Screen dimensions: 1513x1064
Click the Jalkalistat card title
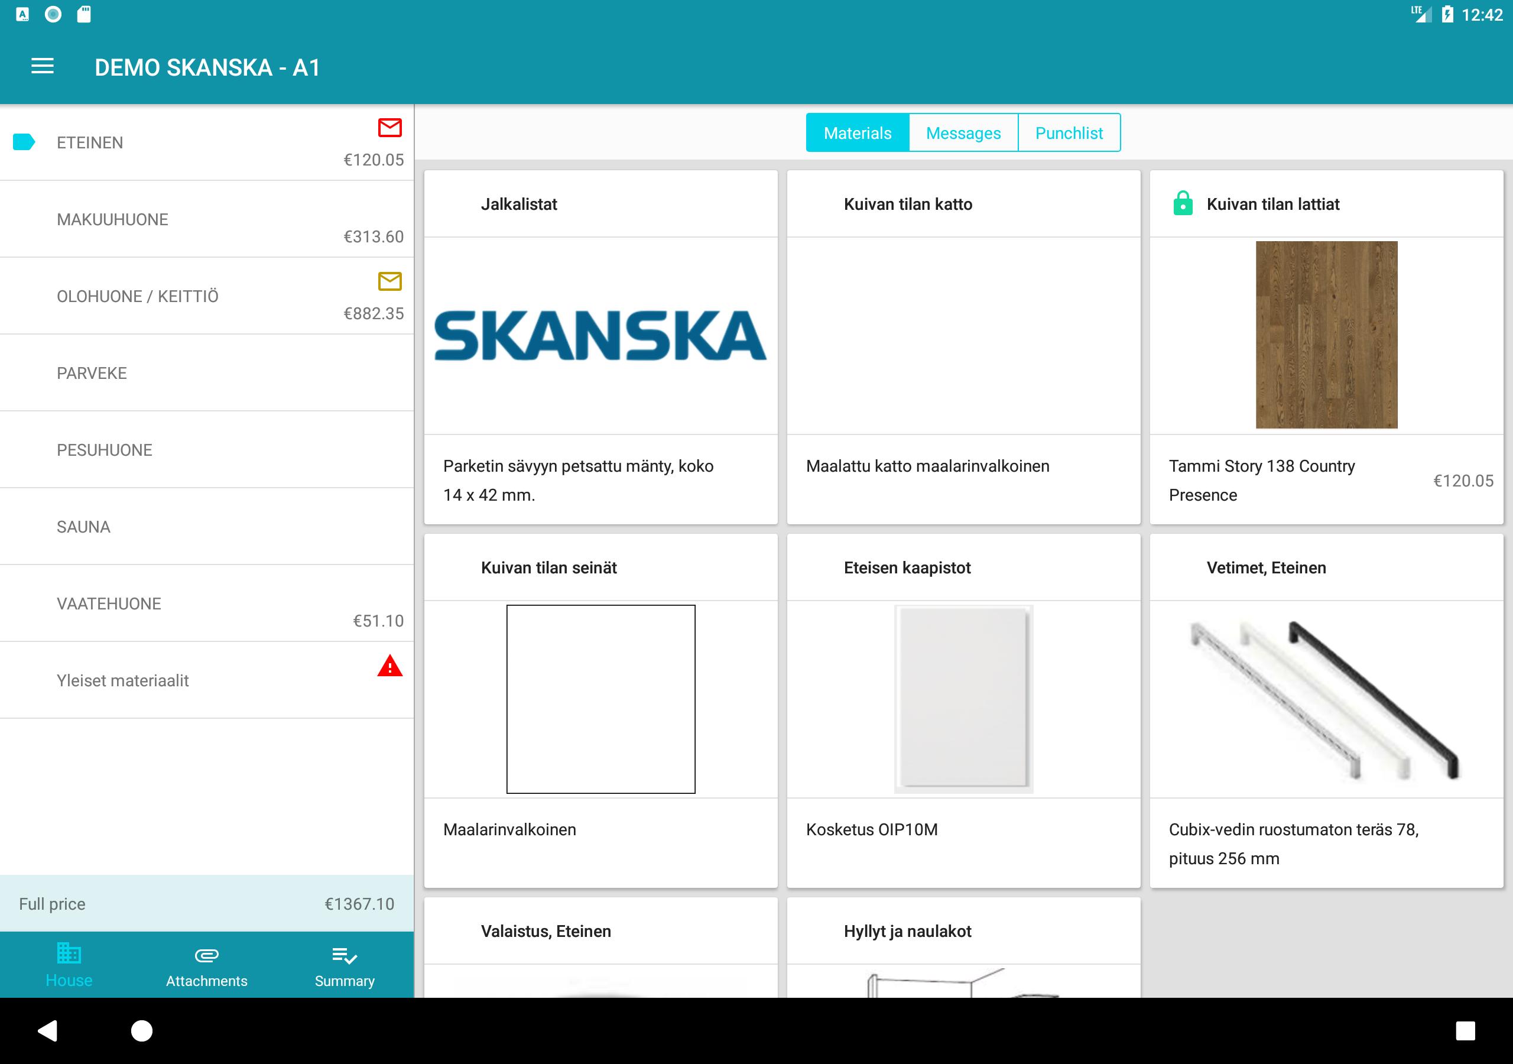[x=518, y=205]
